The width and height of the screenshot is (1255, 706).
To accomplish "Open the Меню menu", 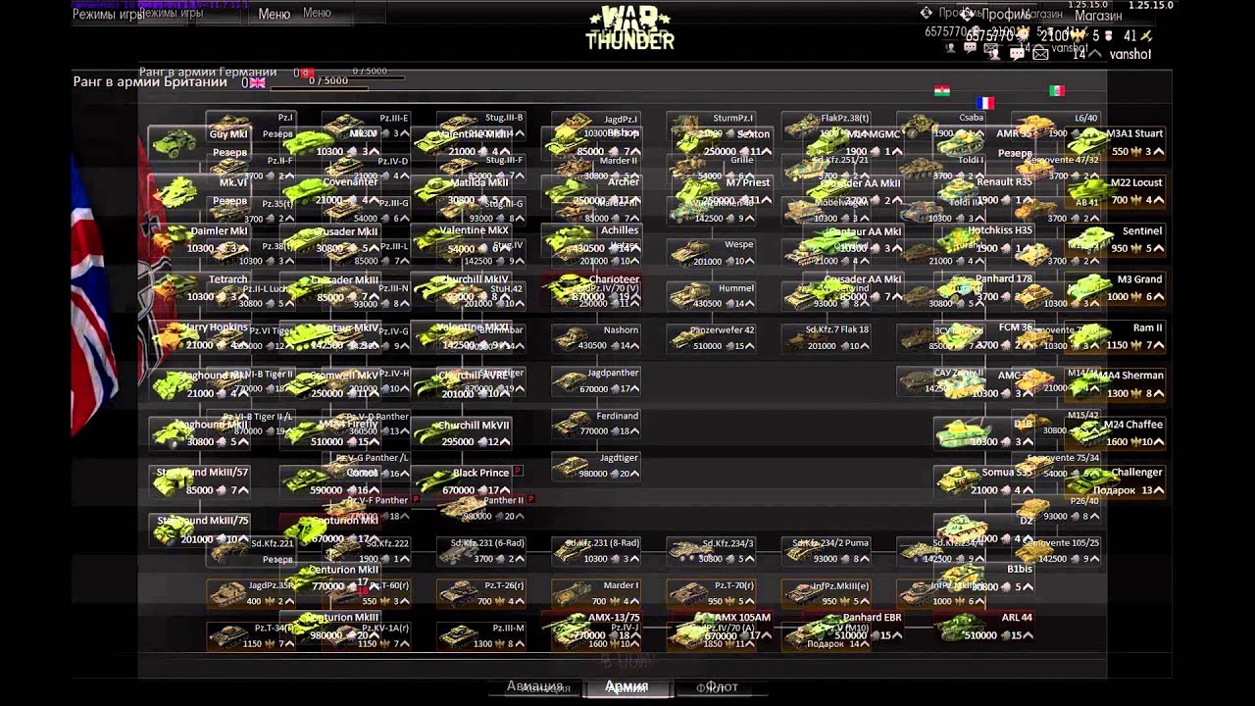I will tap(275, 14).
